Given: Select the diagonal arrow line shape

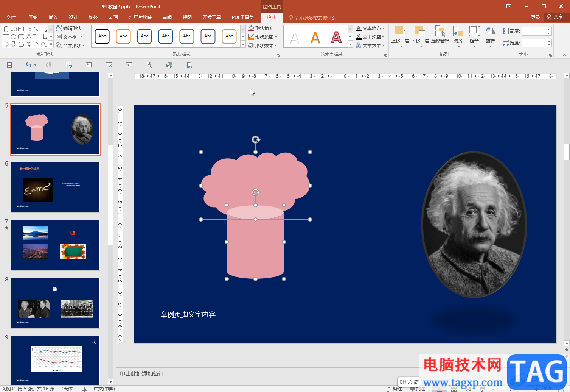Looking at the screenshot, I should (x=44, y=29).
